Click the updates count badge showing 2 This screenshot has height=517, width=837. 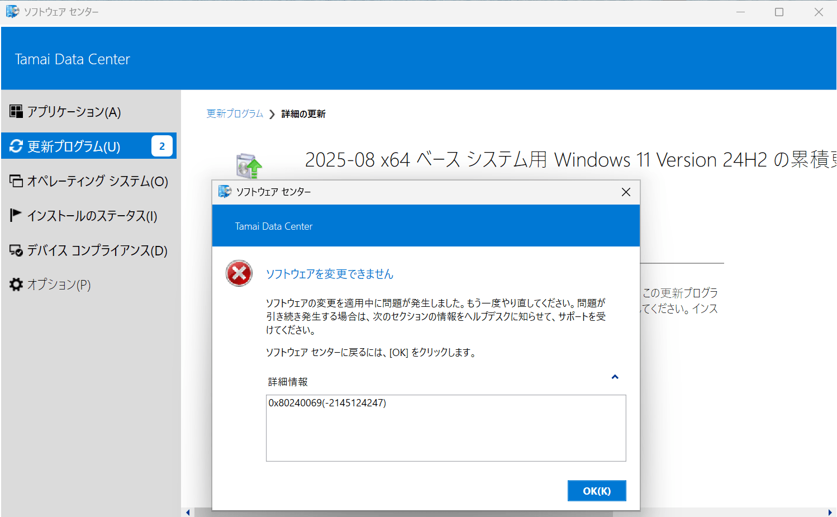coord(161,146)
